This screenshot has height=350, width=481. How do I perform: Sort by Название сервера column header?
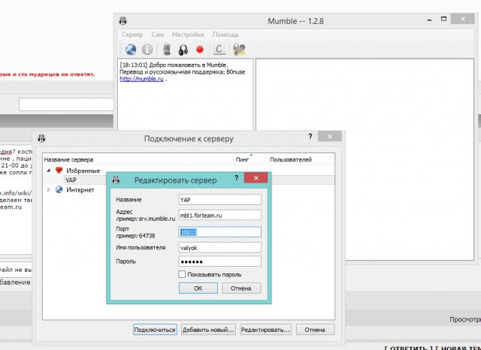coord(138,159)
